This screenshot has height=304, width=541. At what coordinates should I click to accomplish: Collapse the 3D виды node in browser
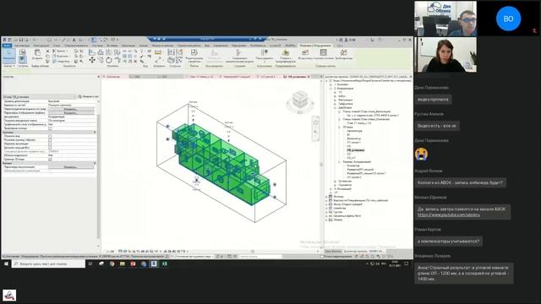(x=340, y=128)
